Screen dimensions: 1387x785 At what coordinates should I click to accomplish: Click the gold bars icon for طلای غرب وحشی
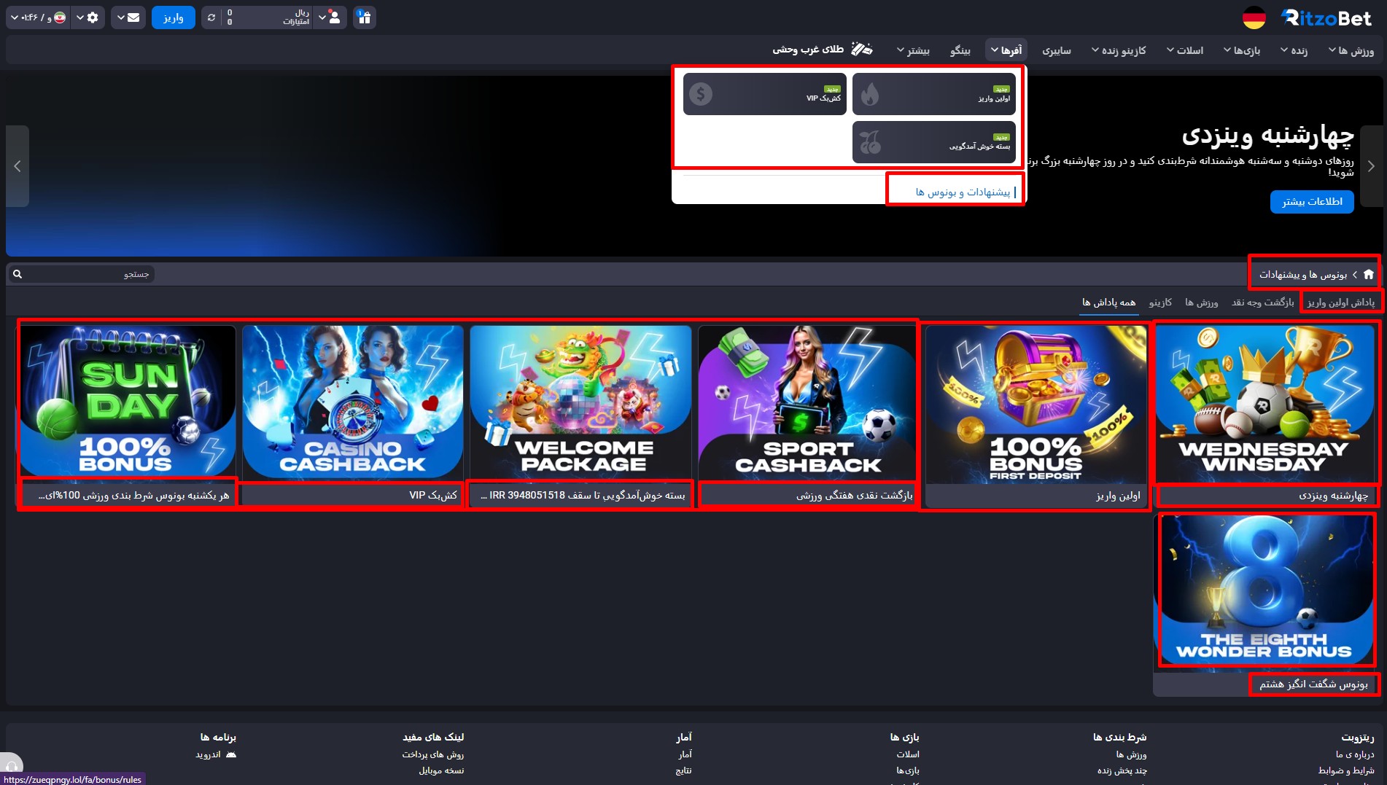(x=862, y=50)
